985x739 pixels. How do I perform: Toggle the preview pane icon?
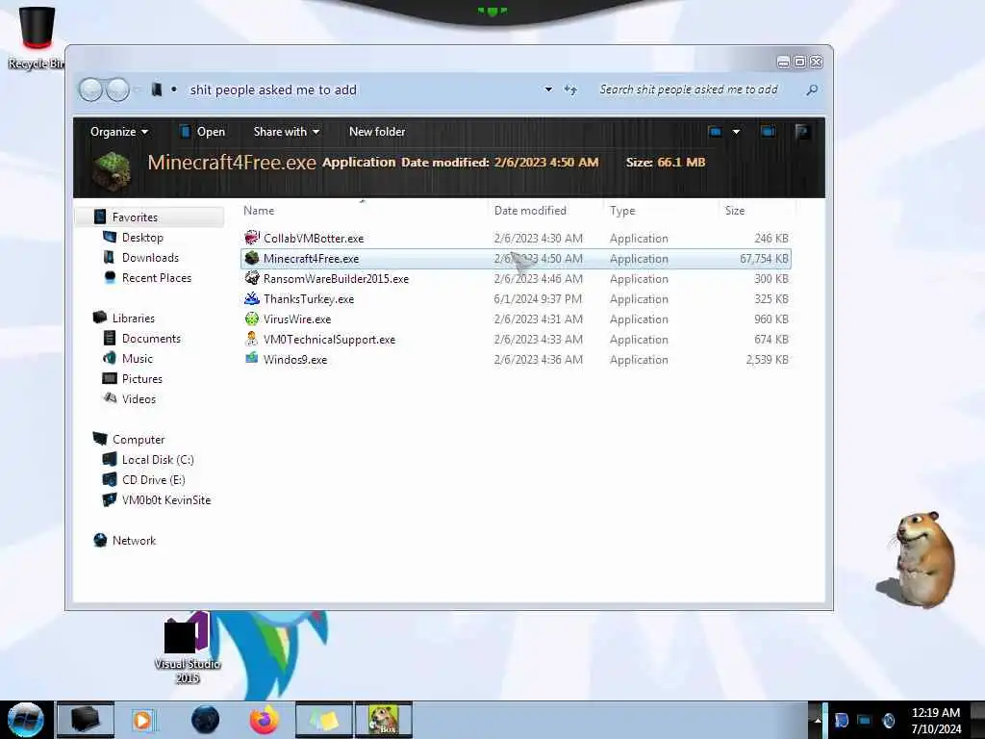(768, 132)
